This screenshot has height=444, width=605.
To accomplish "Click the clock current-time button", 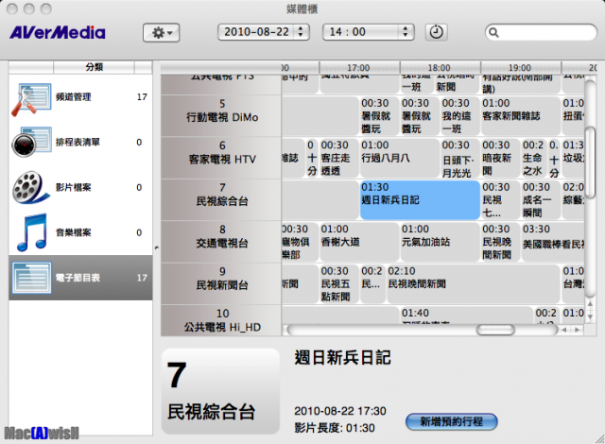I will [437, 32].
